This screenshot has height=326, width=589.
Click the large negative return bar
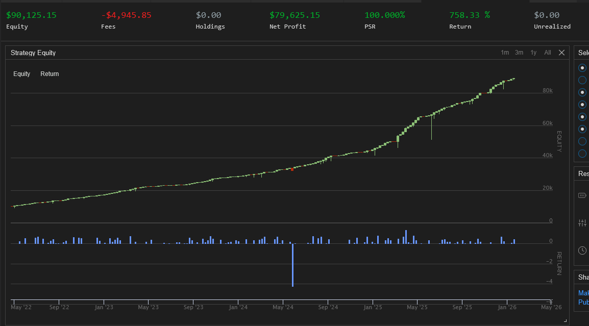point(292,265)
